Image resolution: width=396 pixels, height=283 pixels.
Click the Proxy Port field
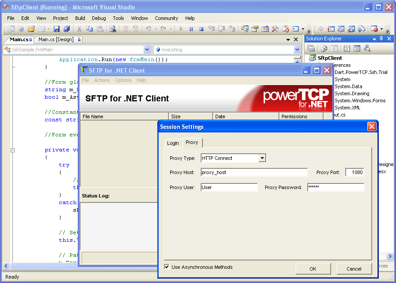click(x=354, y=172)
